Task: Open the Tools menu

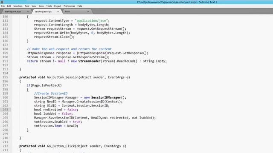Action: pos(49,6)
